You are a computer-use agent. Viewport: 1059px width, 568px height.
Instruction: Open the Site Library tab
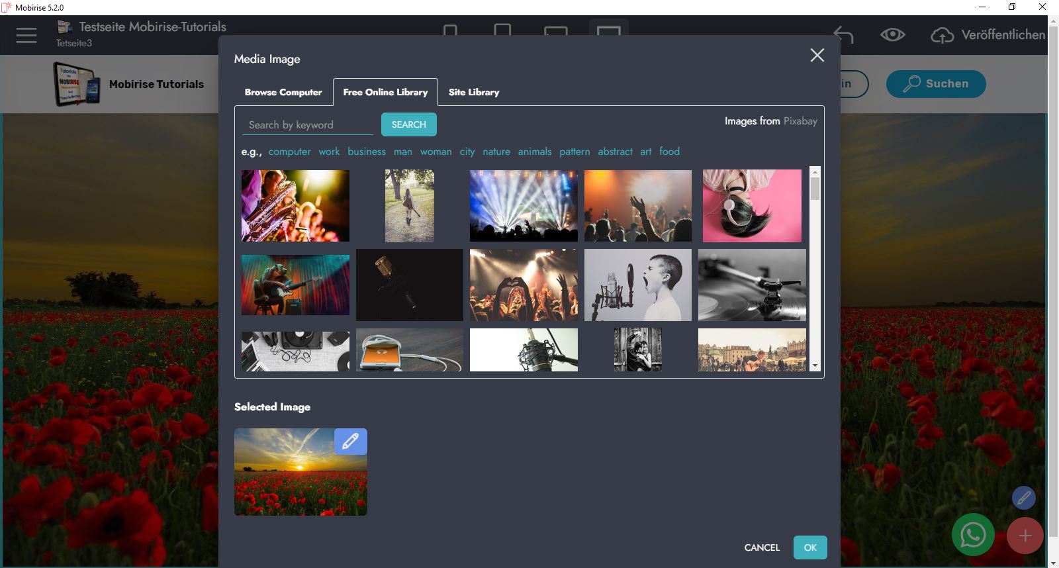[x=474, y=92]
